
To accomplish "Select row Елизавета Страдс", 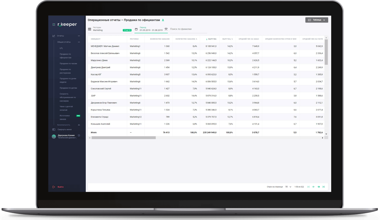I will coord(206,117).
